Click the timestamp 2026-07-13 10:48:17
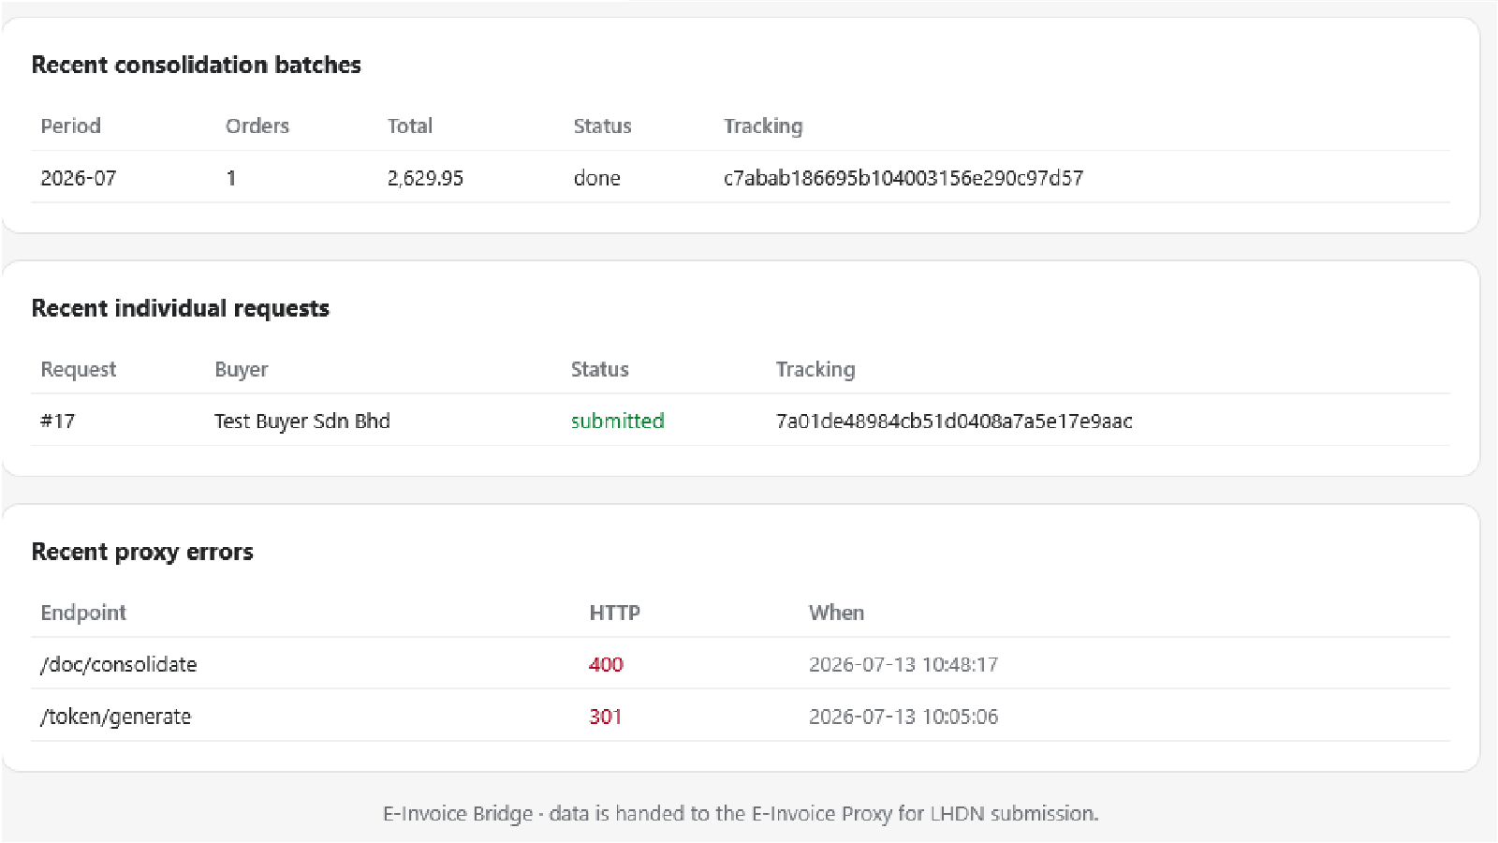 click(903, 664)
